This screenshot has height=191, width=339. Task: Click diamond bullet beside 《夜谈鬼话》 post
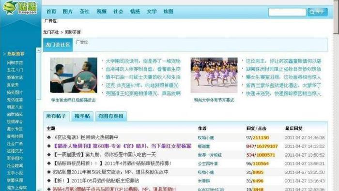coord(49,137)
